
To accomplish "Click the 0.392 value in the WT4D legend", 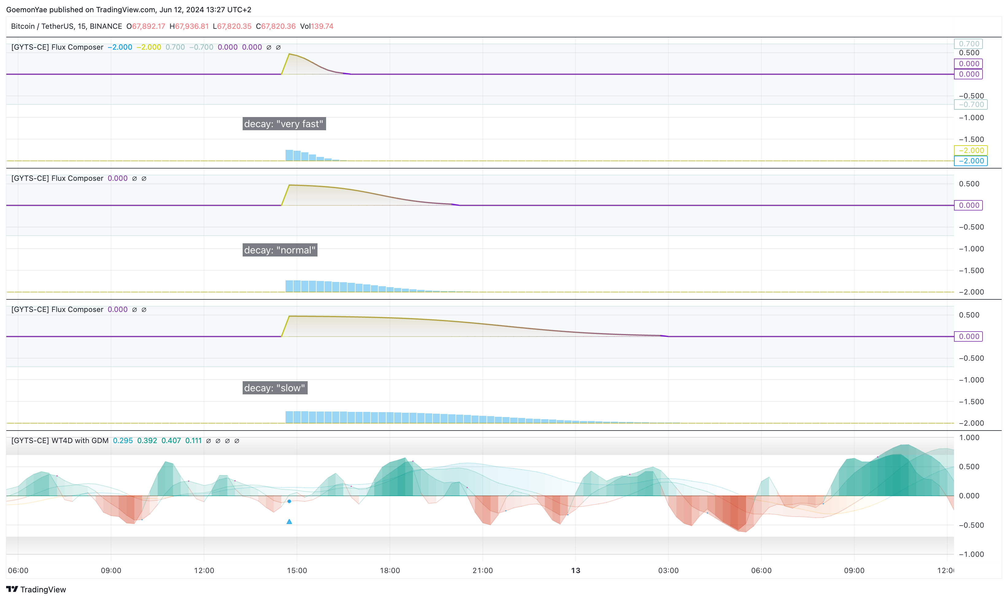I will (147, 441).
